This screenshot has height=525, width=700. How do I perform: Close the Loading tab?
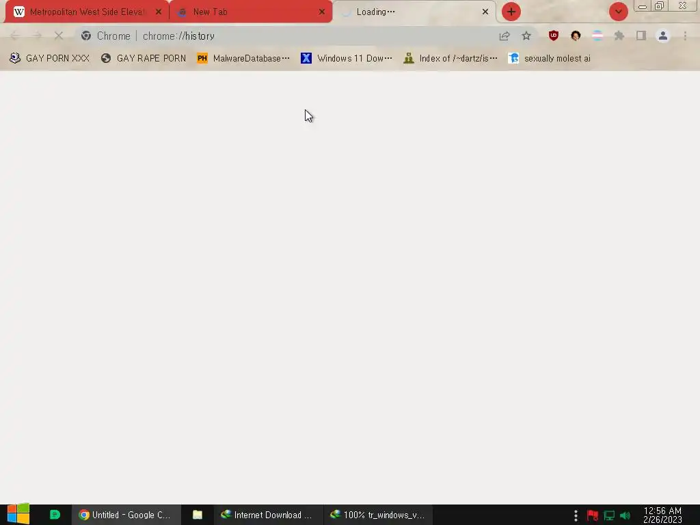click(x=485, y=12)
